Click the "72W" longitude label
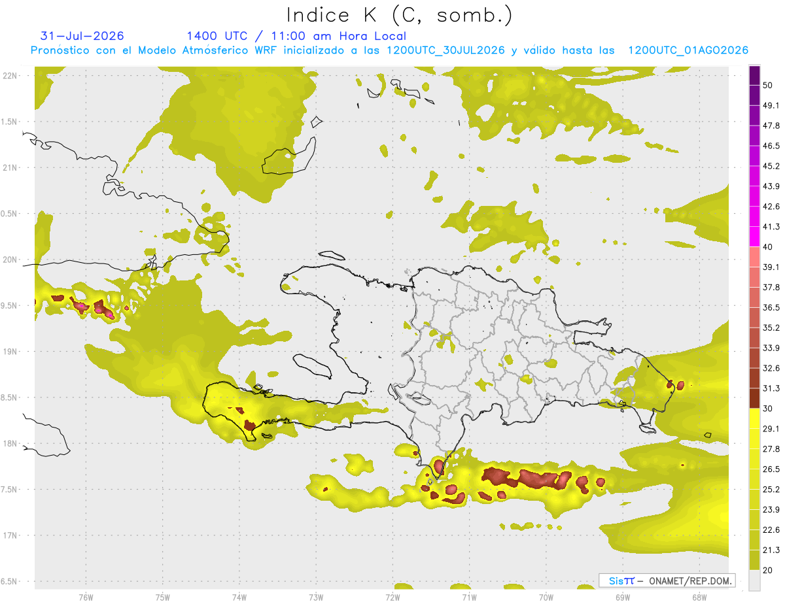 [x=392, y=597]
